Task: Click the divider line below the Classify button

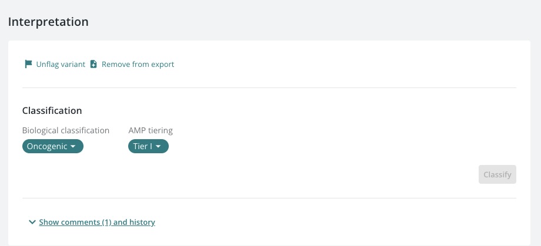Action: click(x=269, y=198)
